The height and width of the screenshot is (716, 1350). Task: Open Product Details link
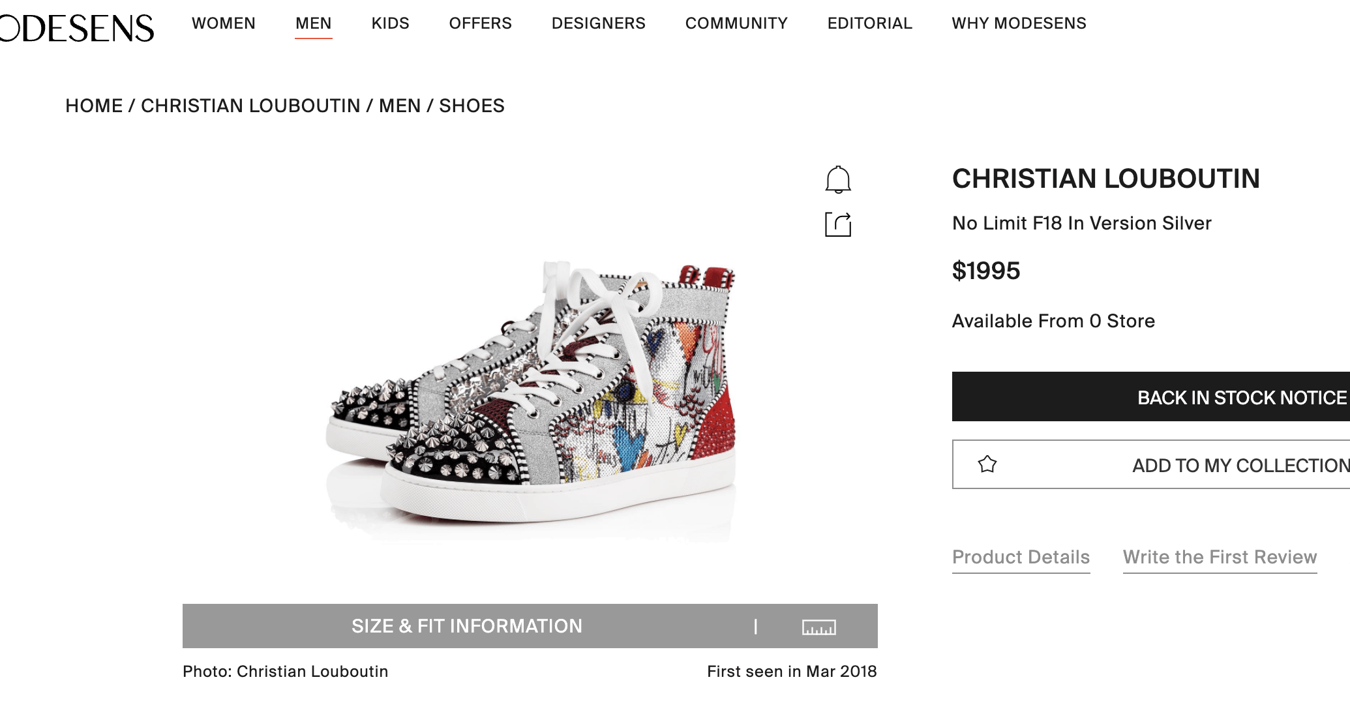pyautogui.click(x=1021, y=558)
